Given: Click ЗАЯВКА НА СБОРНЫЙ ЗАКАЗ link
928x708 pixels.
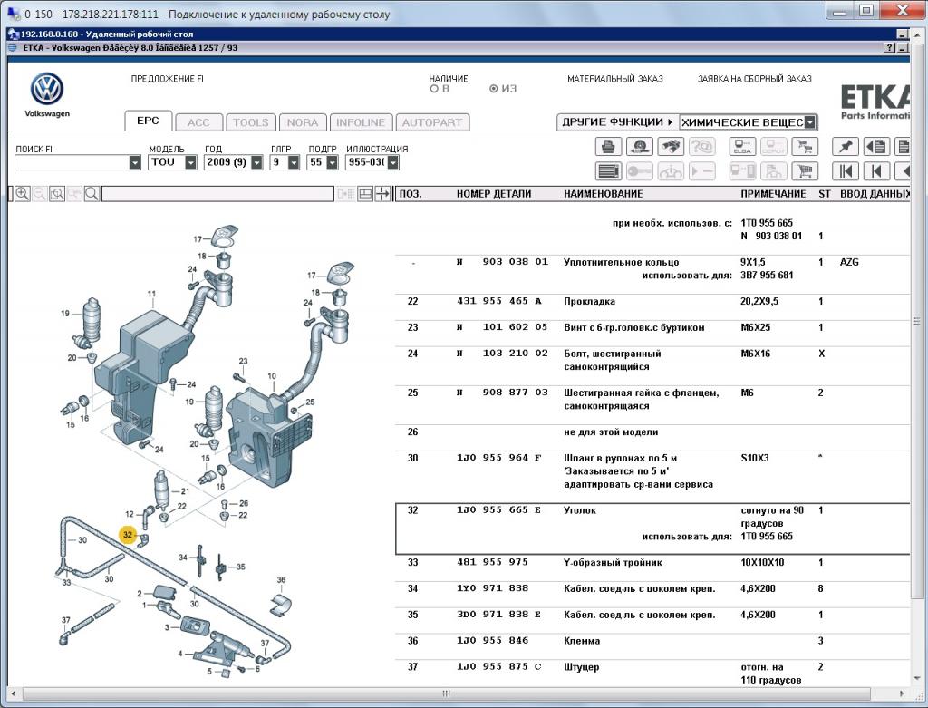Looking at the screenshot, I should (755, 79).
